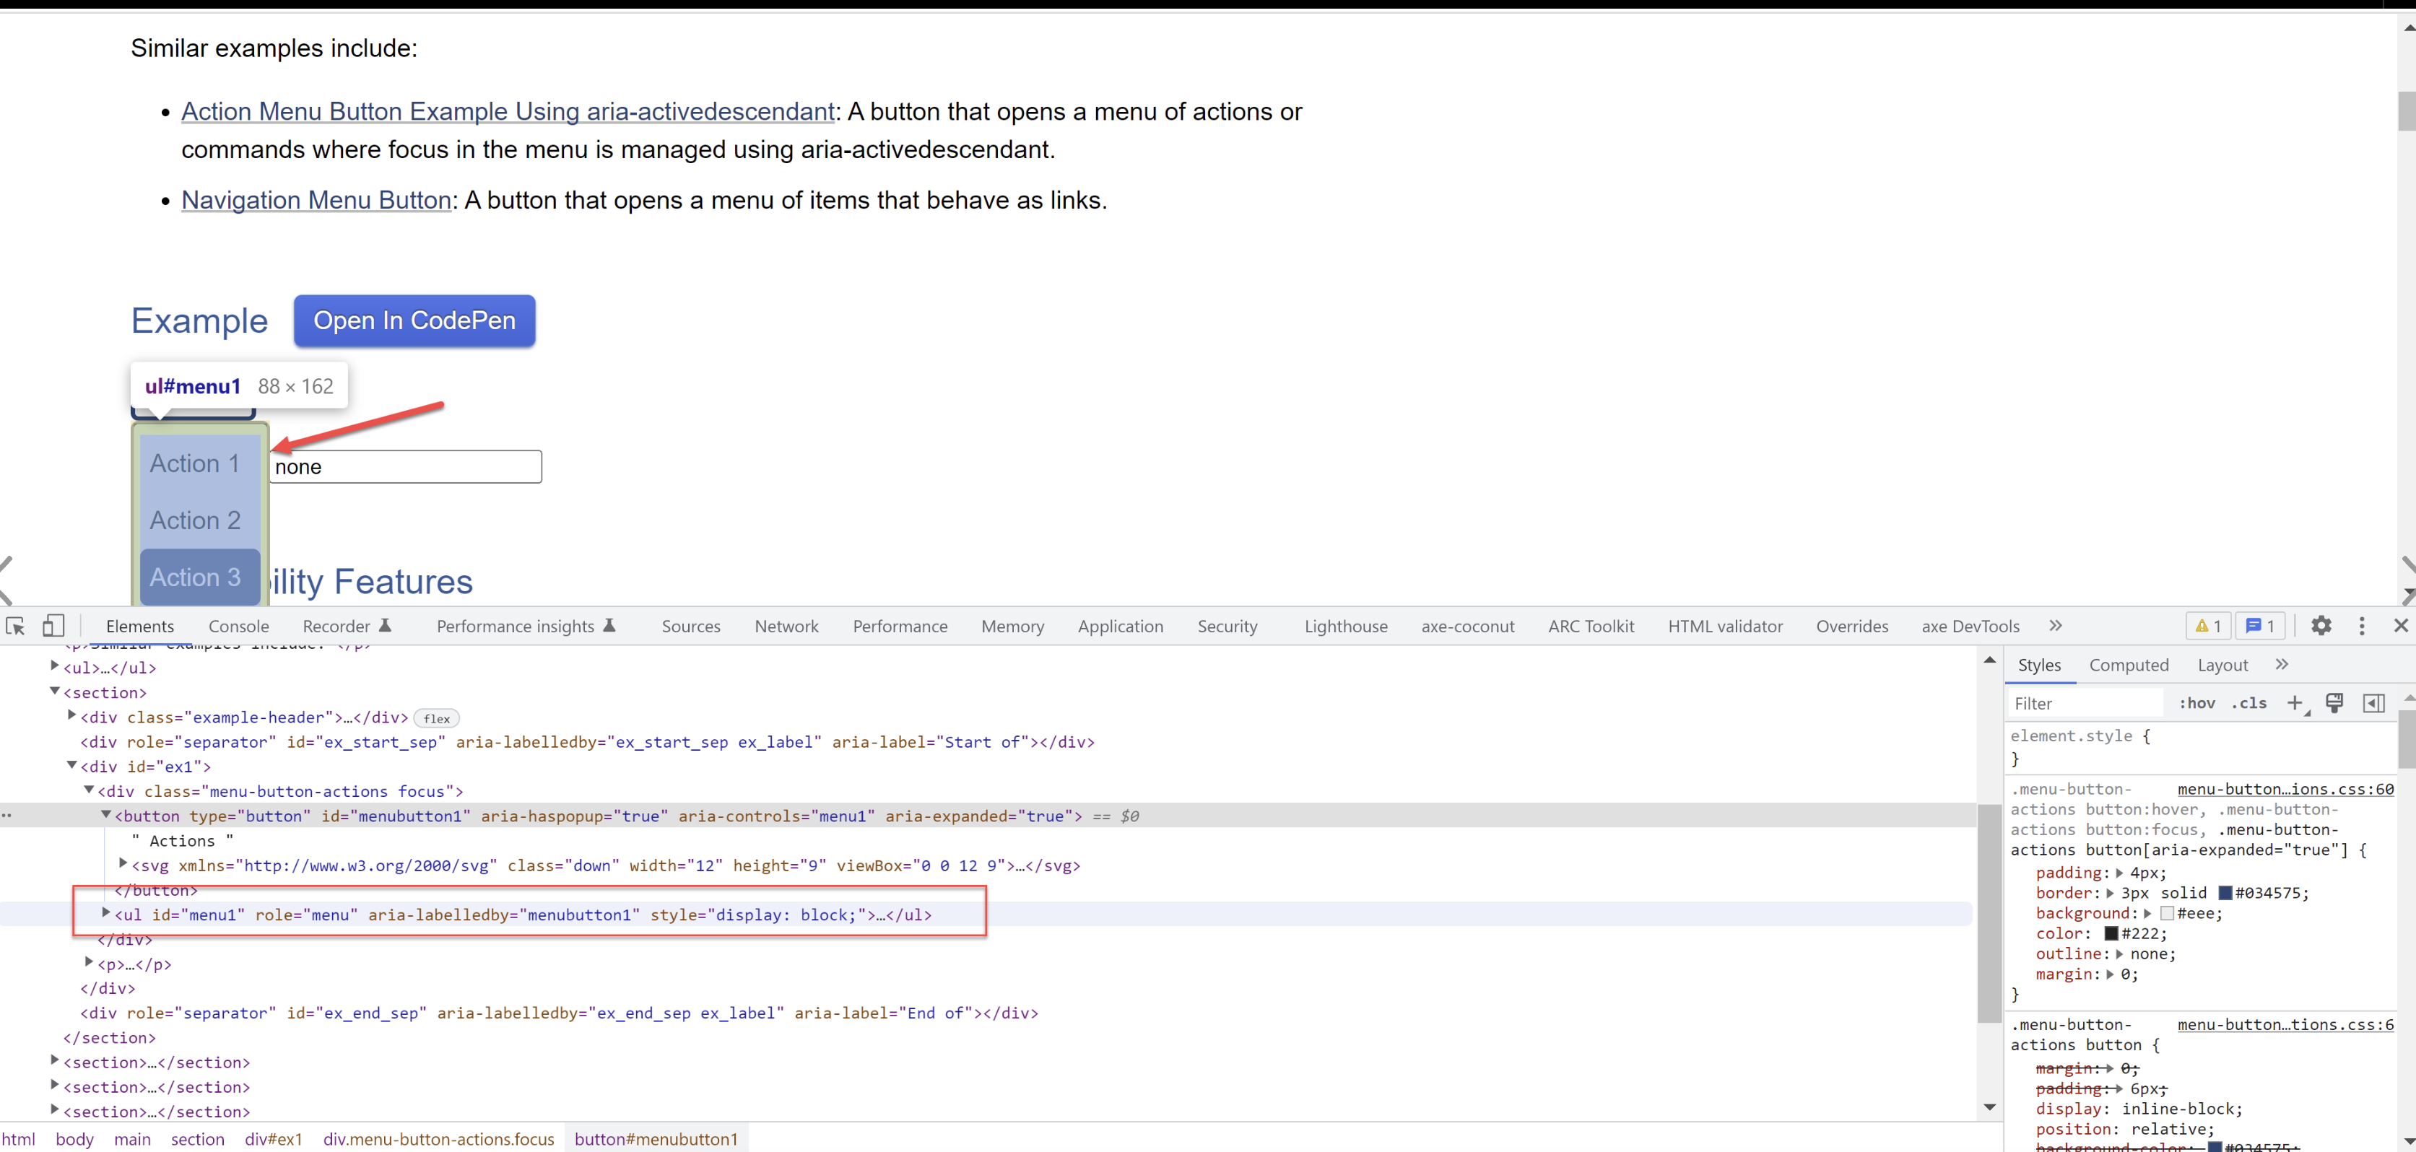Toggle the device toolbar icon

[53, 625]
